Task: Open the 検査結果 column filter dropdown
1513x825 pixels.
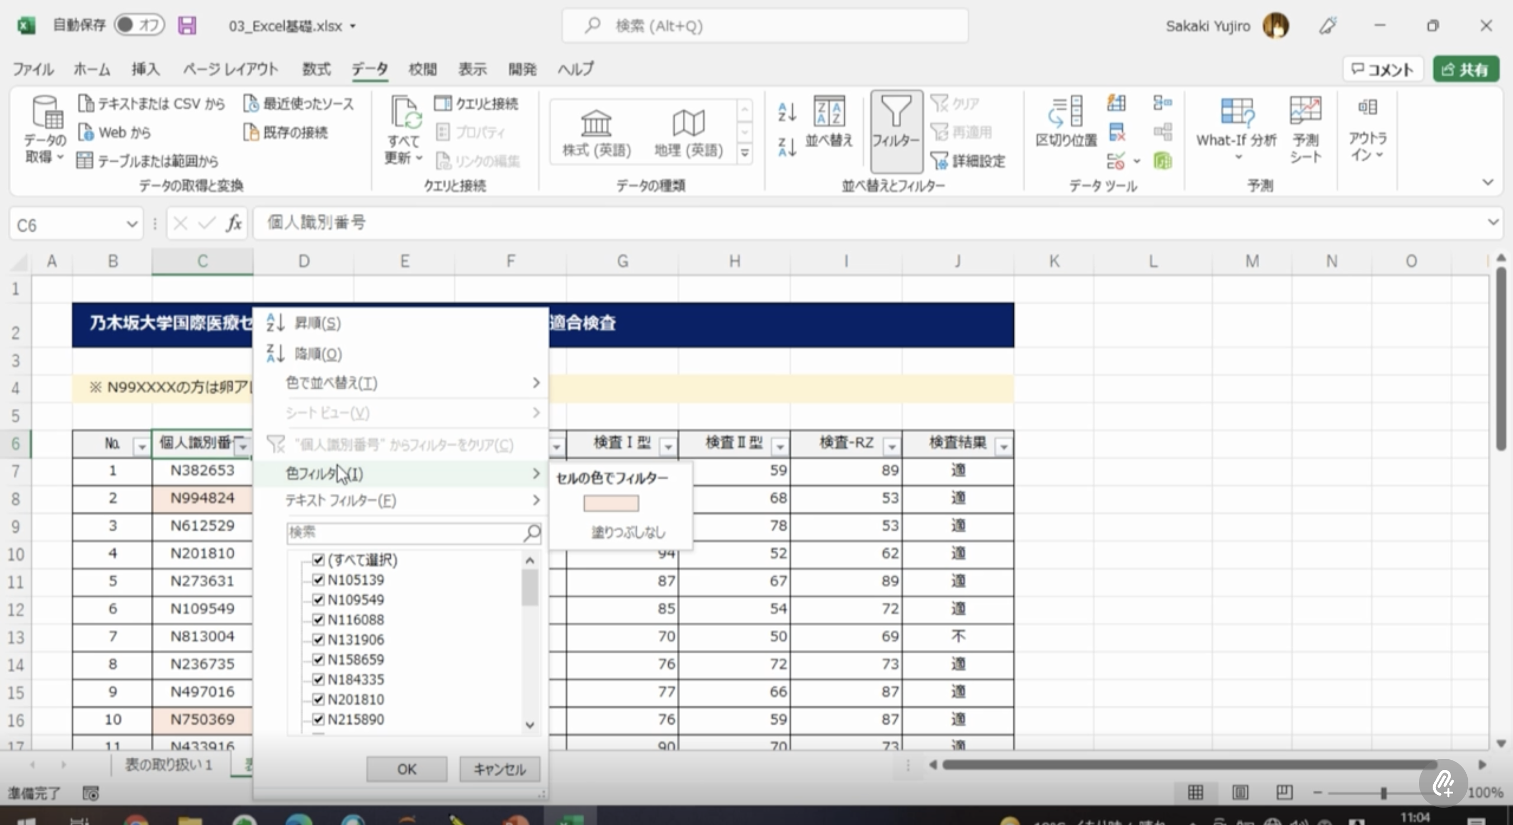Action: 1003,447
